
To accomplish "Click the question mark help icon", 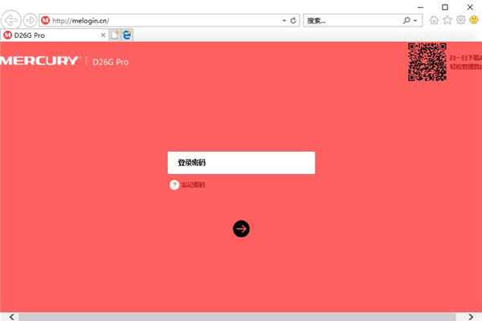I will [174, 185].
